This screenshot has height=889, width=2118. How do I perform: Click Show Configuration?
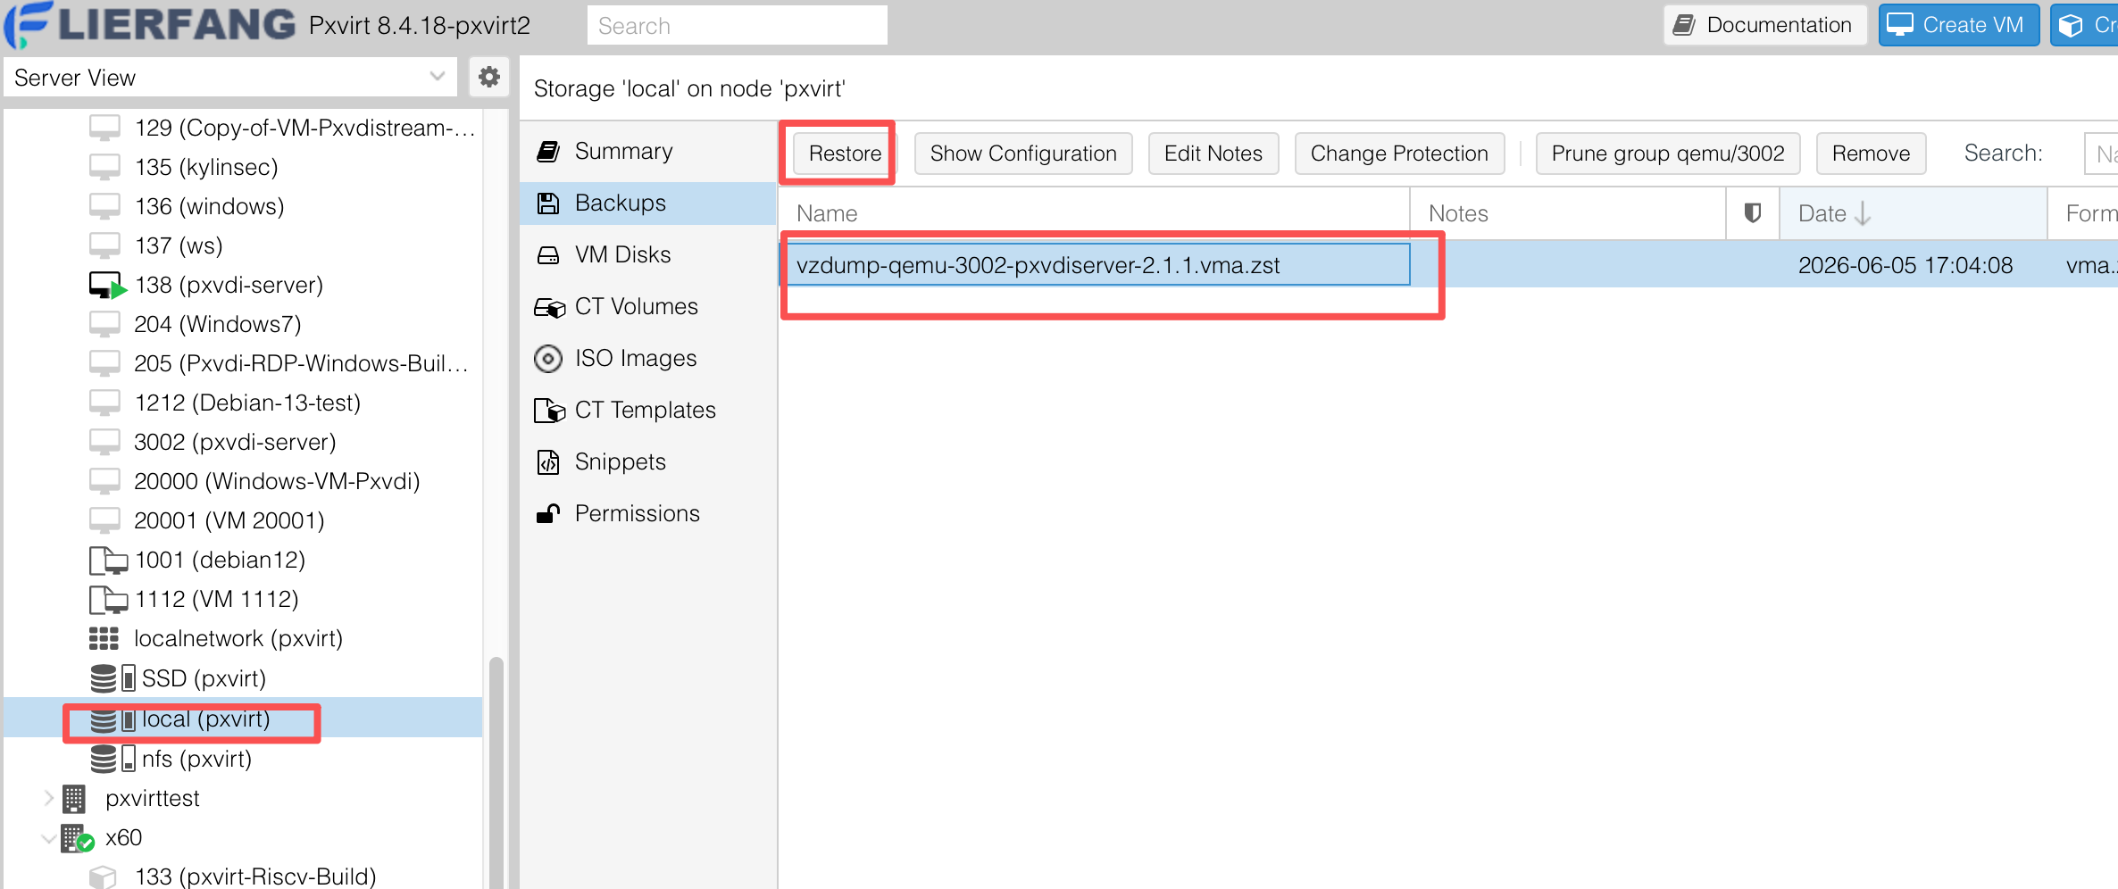point(1023,154)
